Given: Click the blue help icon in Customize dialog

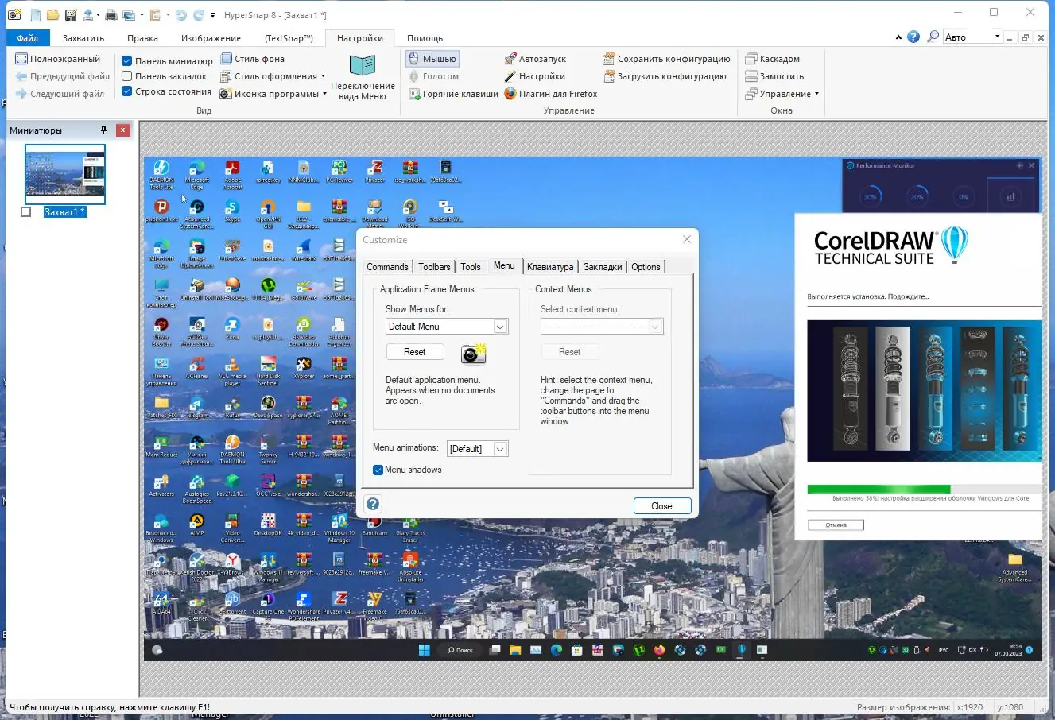Looking at the screenshot, I should (373, 504).
